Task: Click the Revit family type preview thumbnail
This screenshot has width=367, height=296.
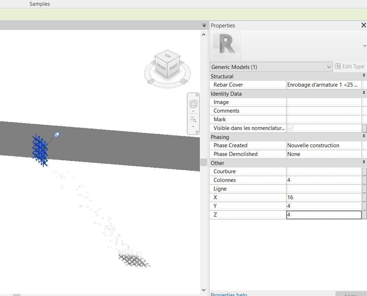Action: click(226, 46)
